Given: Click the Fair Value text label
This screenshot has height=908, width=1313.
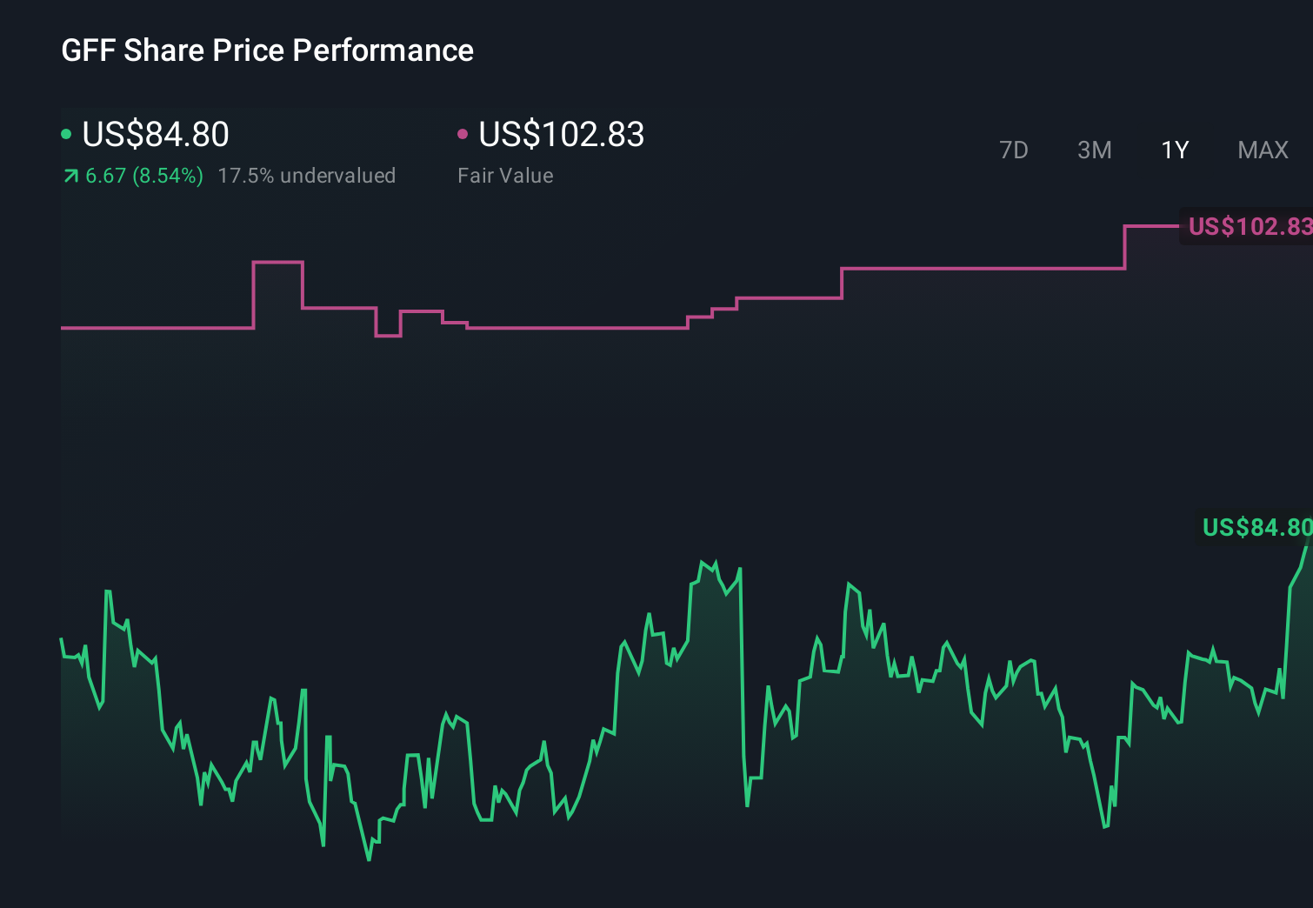Looking at the screenshot, I should click(504, 175).
